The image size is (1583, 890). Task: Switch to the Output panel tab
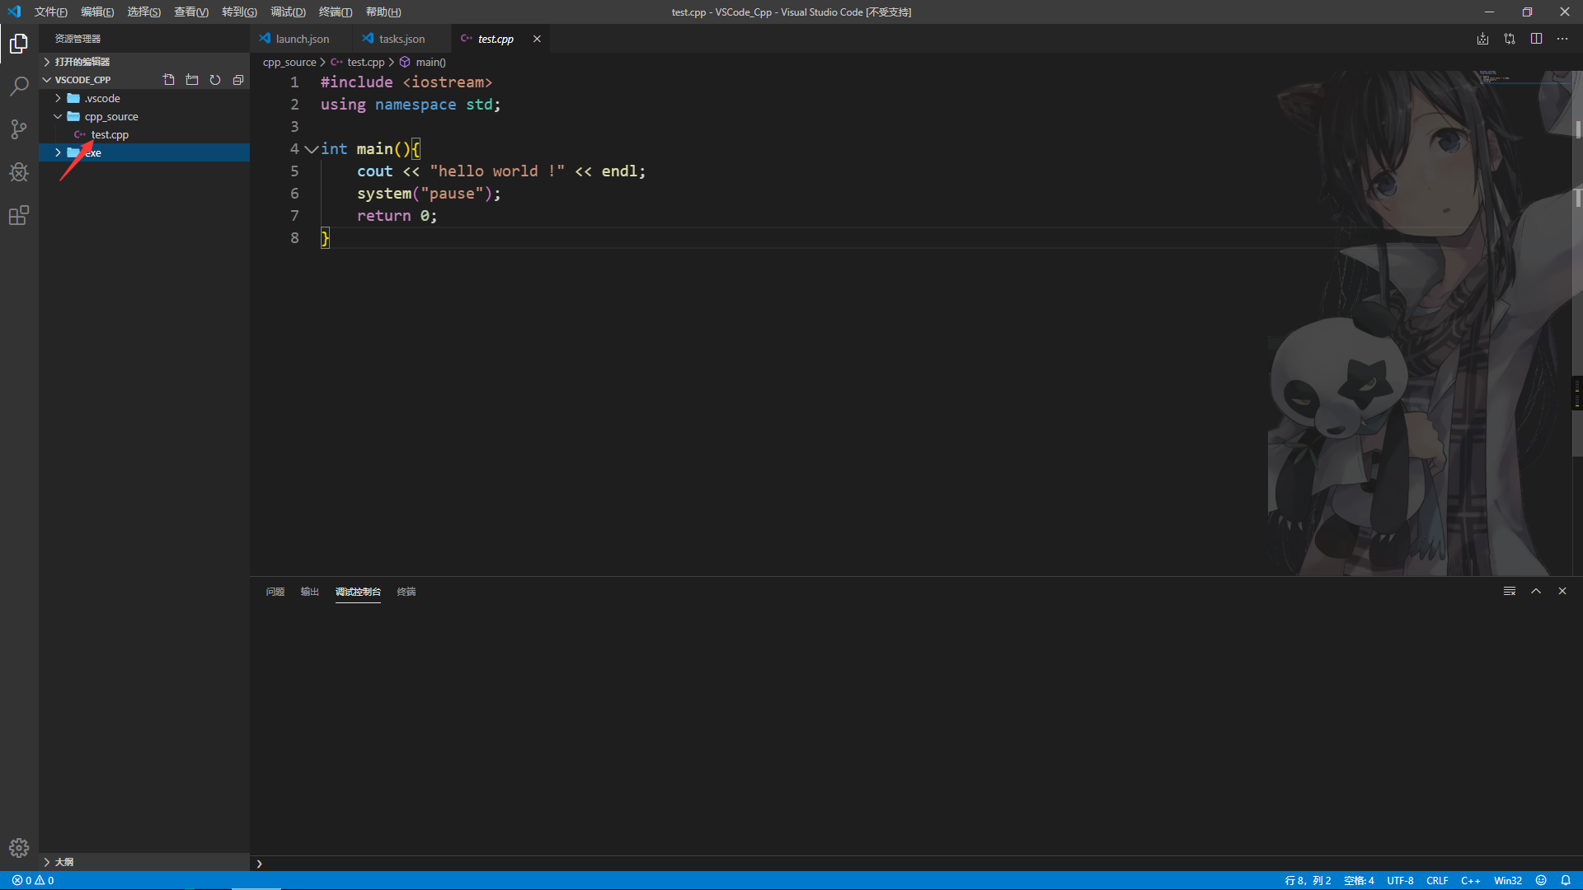tap(309, 592)
